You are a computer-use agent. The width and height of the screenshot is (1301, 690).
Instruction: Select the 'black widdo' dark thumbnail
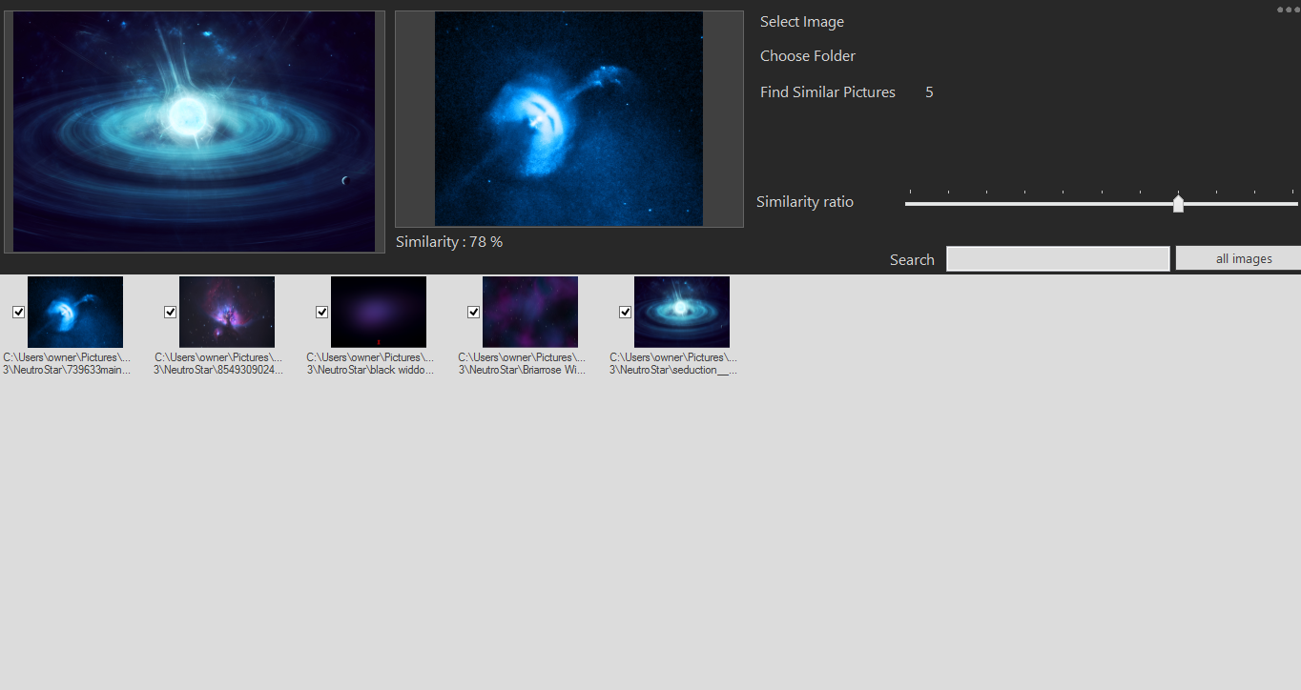click(379, 312)
